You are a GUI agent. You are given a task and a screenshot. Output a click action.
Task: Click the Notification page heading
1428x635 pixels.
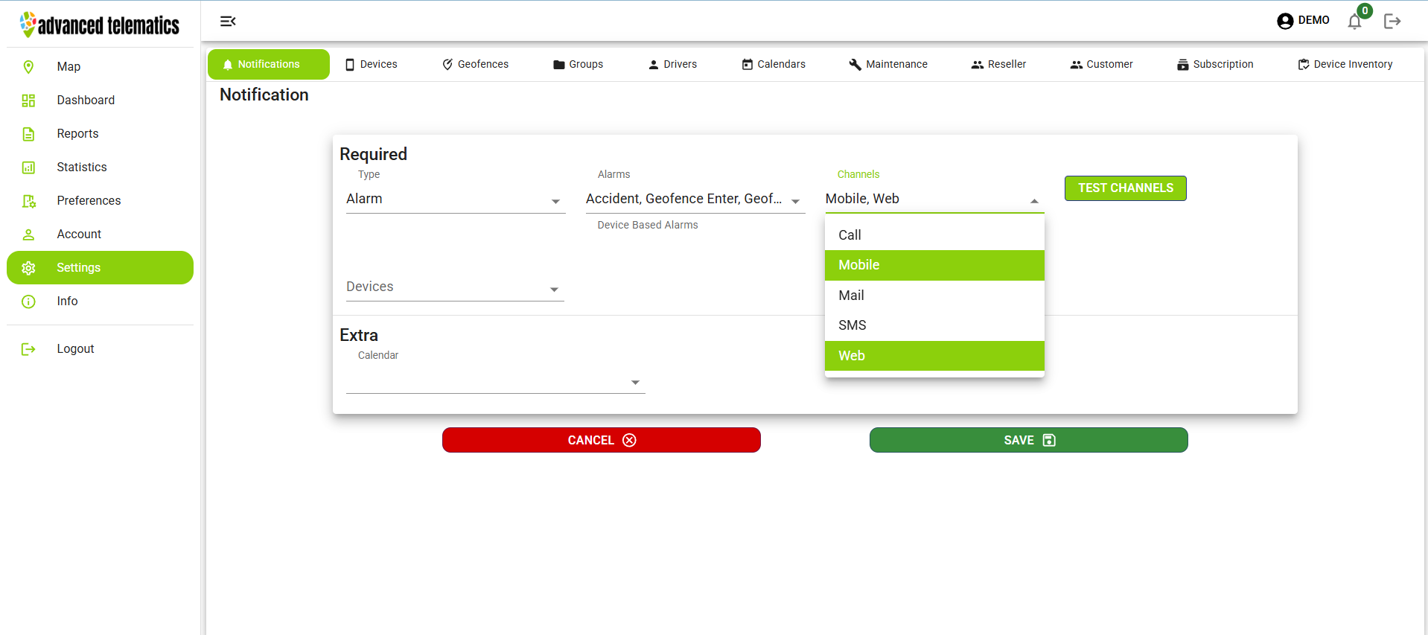tap(264, 95)
